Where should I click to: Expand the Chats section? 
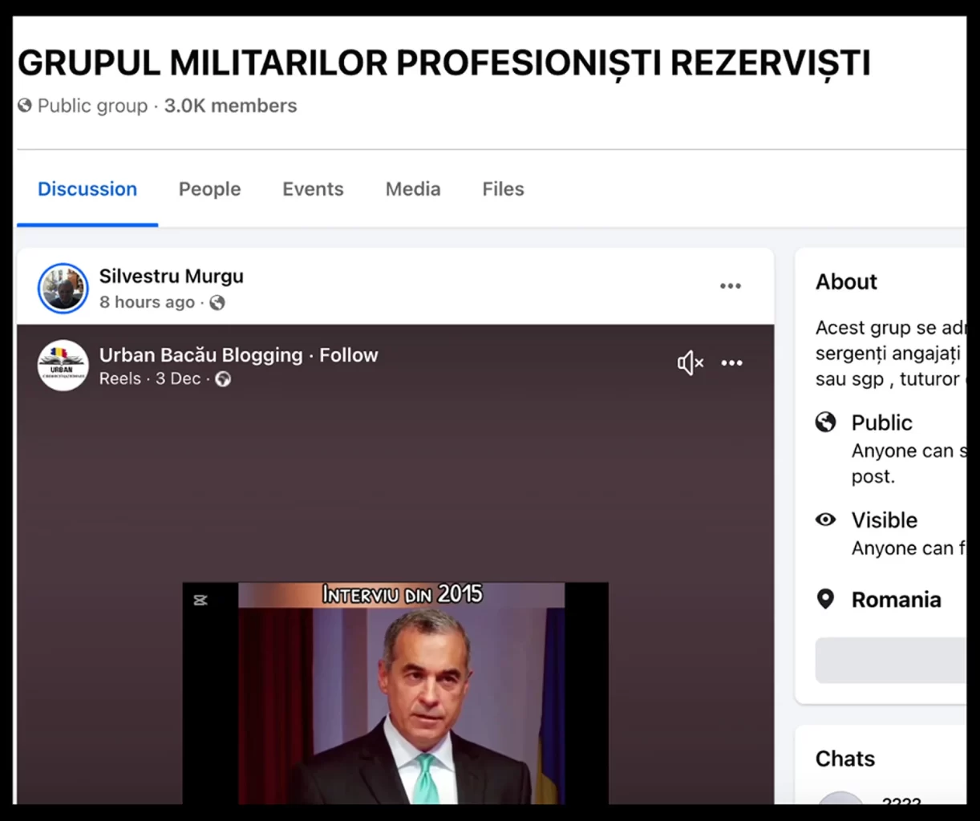(x=844, y=758)
